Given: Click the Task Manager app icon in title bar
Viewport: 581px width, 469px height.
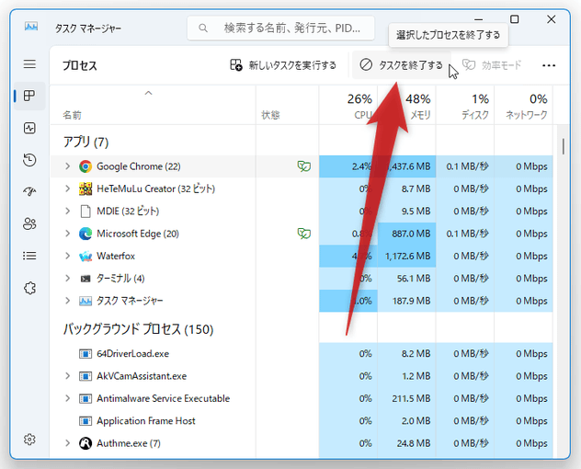Looking at the screenshot, I should [x=31, y=27].
